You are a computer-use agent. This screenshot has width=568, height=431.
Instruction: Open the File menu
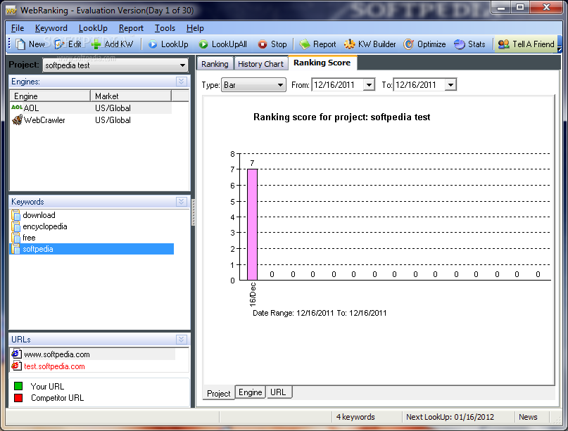coord(18,28)
